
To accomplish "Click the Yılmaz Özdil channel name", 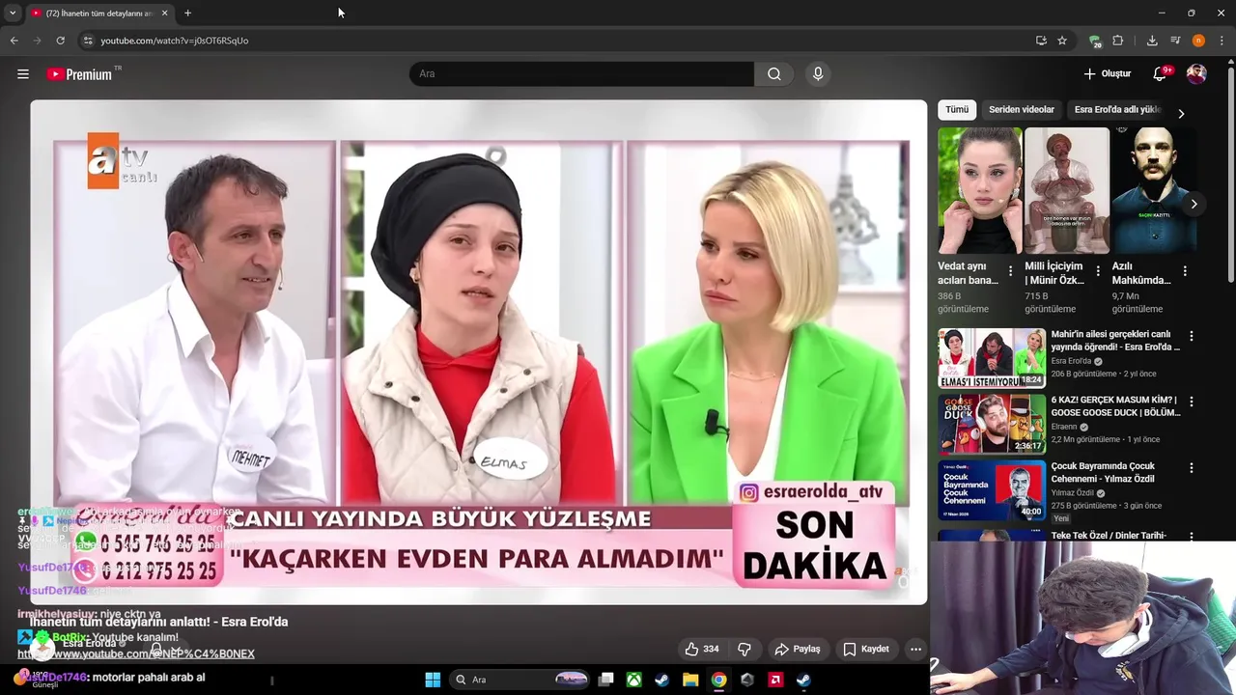I will [x=1072, y=493].
